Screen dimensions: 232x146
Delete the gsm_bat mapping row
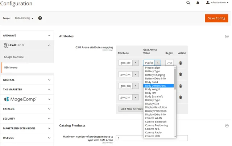181,98
